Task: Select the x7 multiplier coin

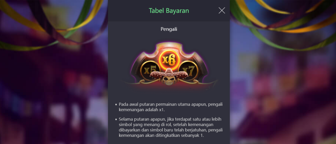Action: tap(190, 71)
